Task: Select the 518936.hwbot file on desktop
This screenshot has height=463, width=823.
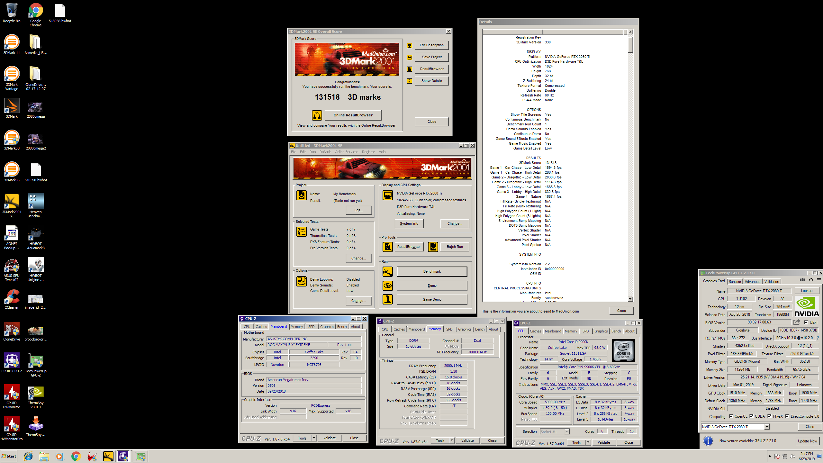Action: point(60,13)
